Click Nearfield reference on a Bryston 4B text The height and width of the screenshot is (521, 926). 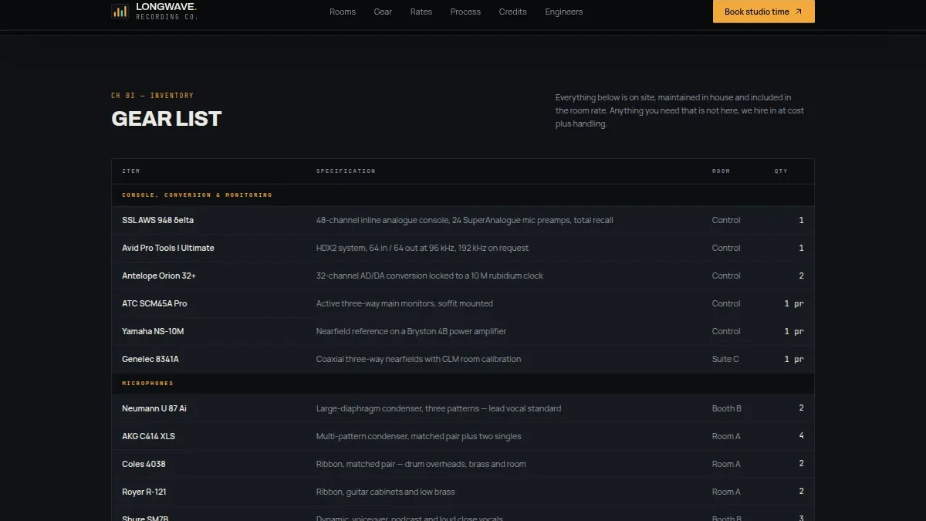(411, 331)
